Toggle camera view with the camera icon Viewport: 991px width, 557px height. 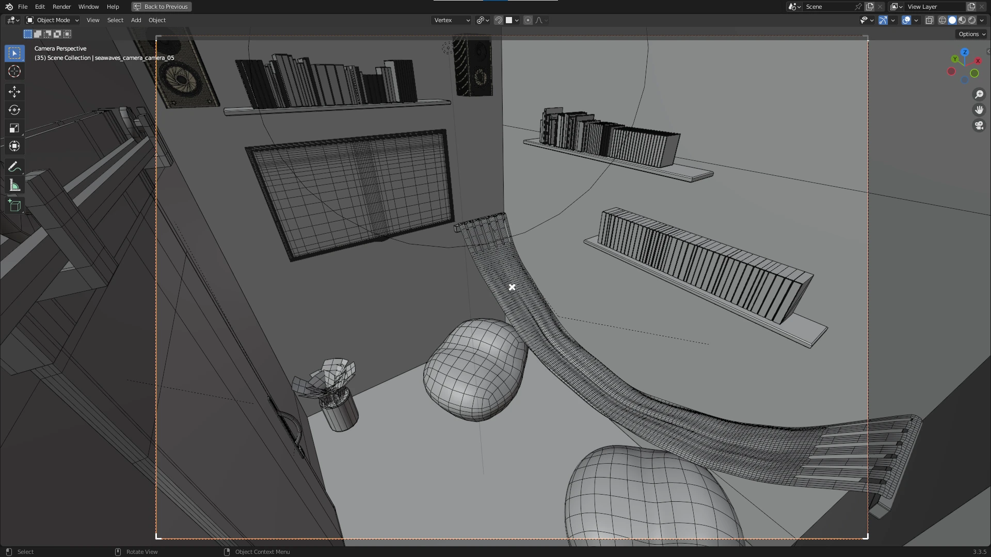pos(979,125)
